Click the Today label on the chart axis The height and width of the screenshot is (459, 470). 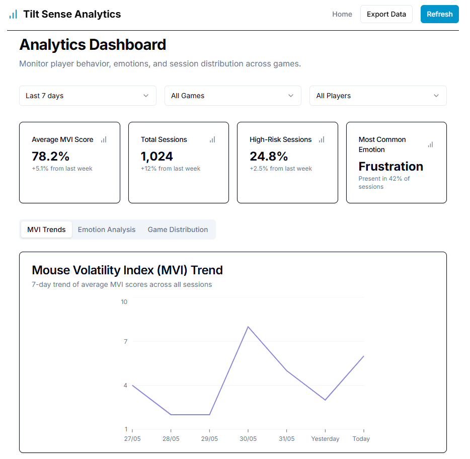point(361,438)
